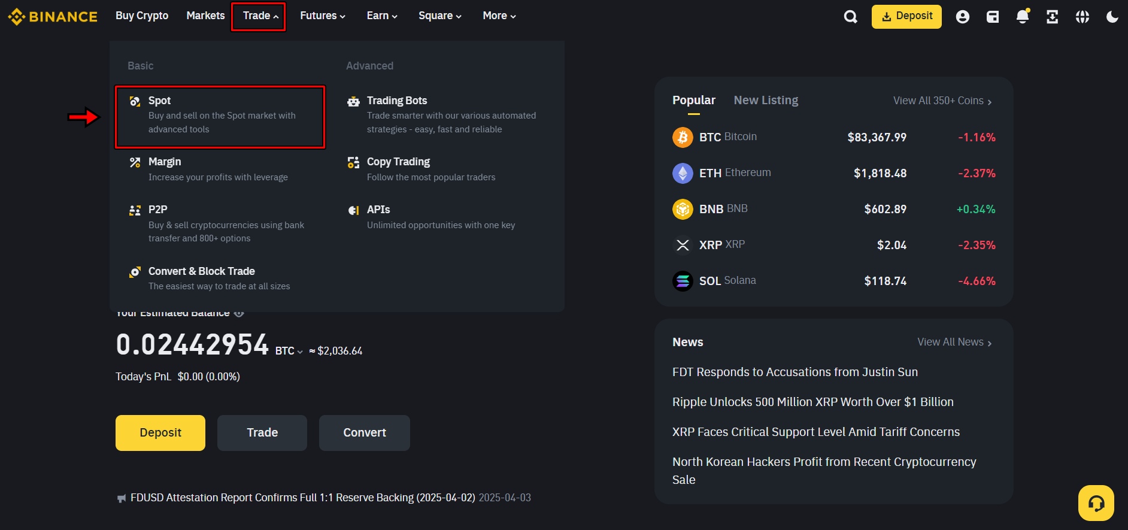The width and height of the screenshot is (1128, 530).
Task: Change language using the globe icon
Action: click(1082, 17)
